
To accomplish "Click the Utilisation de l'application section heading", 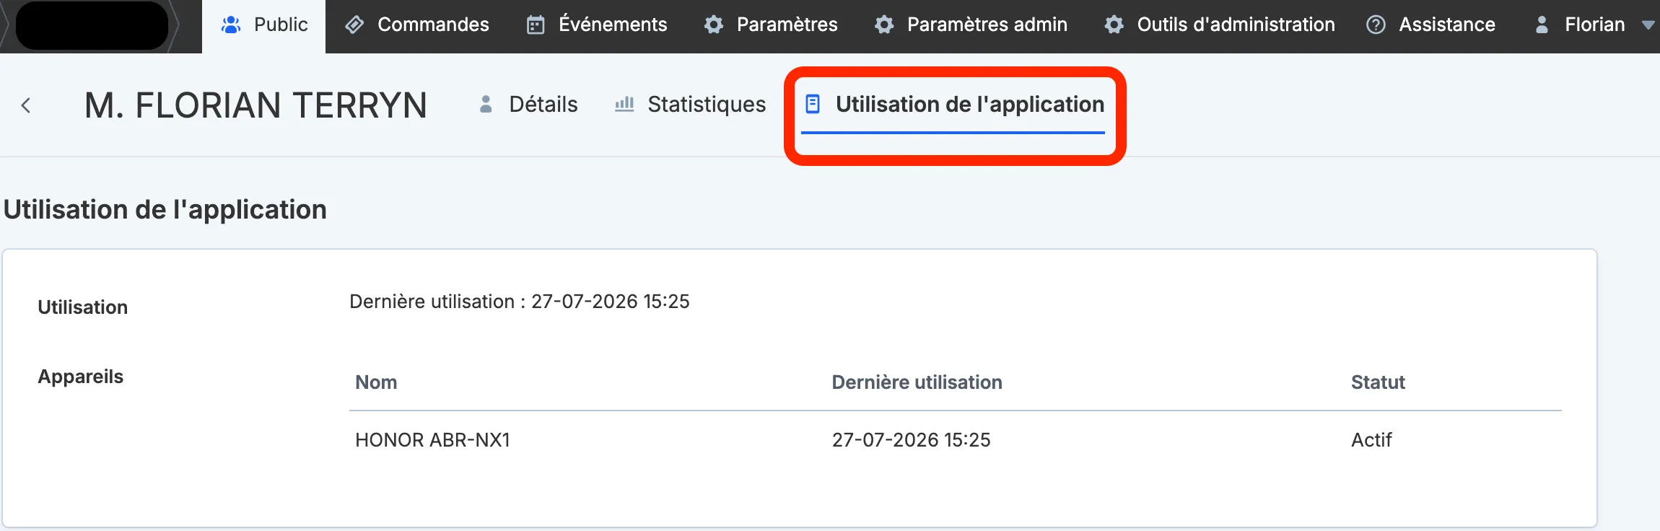I will point(165,210).
